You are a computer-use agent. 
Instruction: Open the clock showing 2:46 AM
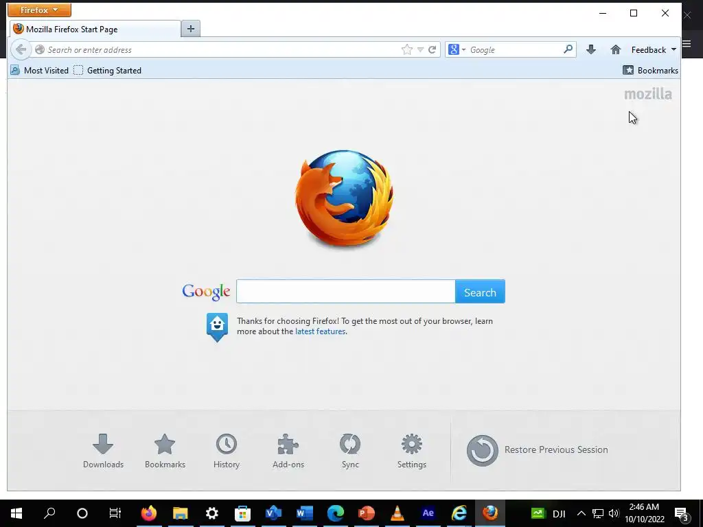pos(644,513)
